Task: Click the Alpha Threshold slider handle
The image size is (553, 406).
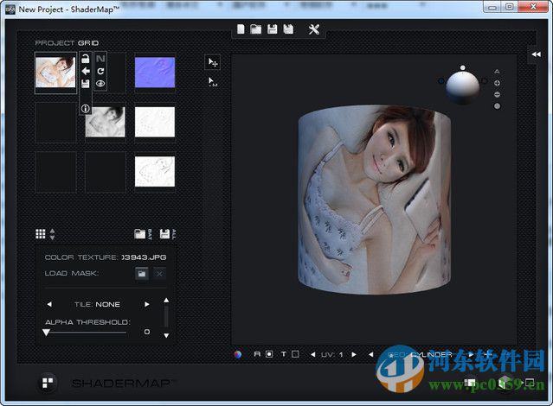Action: tap(46, 333)
